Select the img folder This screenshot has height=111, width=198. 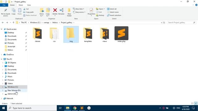71,34
